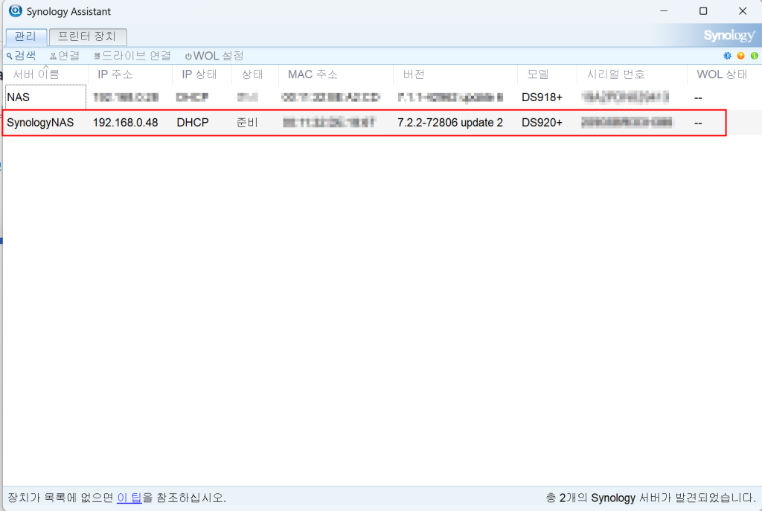Click the 연결 connect toolbar item

pos(65,56)
